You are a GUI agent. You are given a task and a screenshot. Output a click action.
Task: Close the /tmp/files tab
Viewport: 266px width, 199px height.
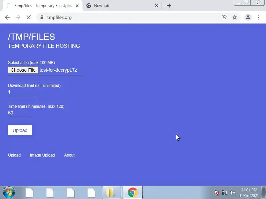point(77,6)
